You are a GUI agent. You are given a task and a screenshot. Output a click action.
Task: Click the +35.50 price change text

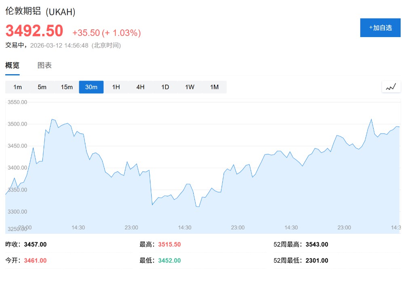(86, 33)
